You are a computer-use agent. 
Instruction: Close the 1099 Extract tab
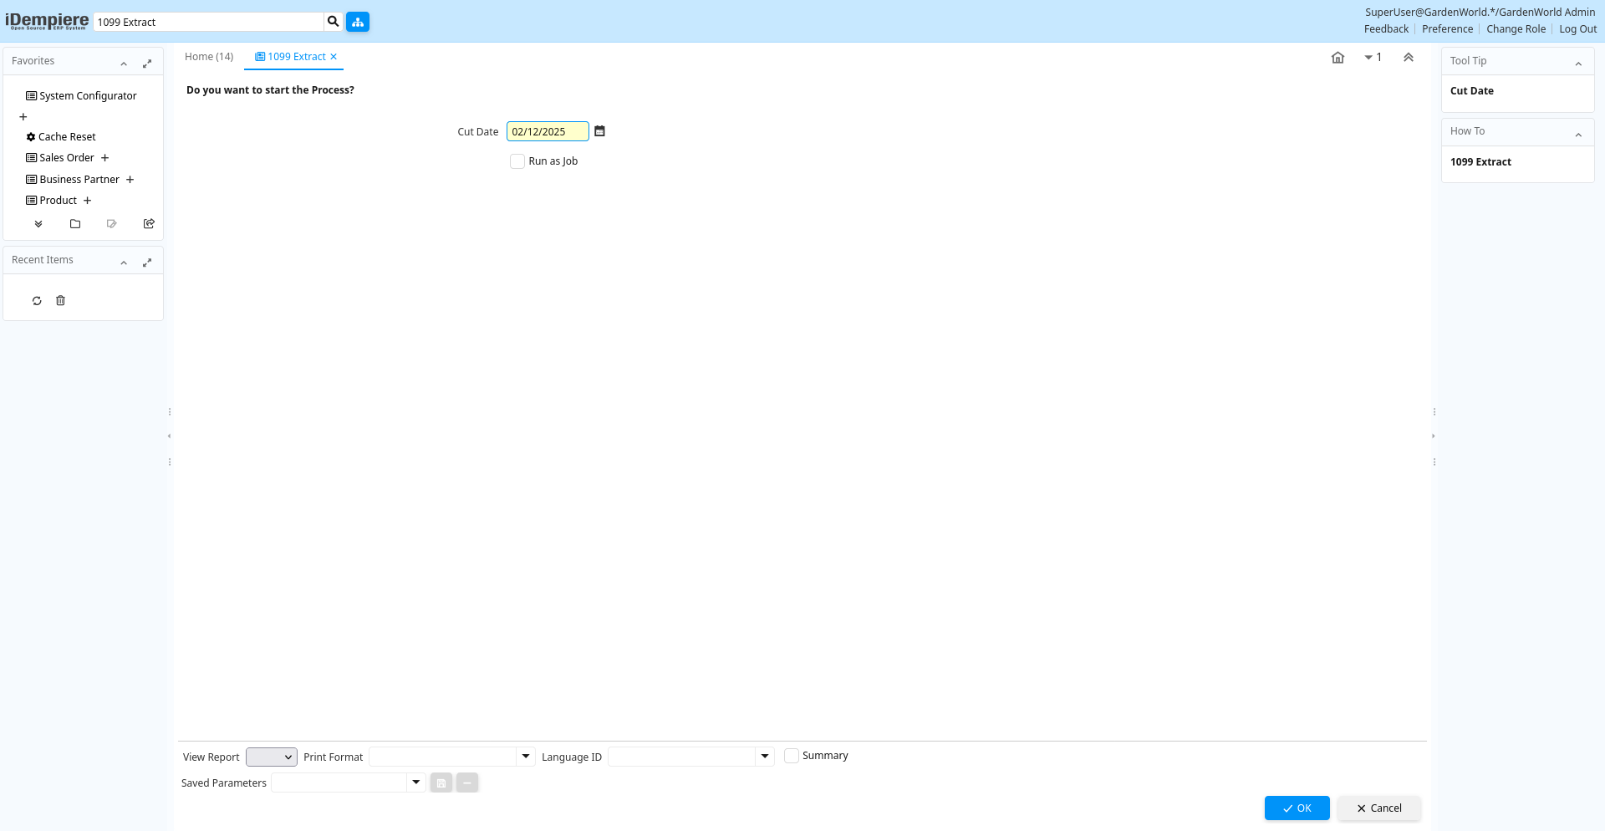tap(334, 57)
